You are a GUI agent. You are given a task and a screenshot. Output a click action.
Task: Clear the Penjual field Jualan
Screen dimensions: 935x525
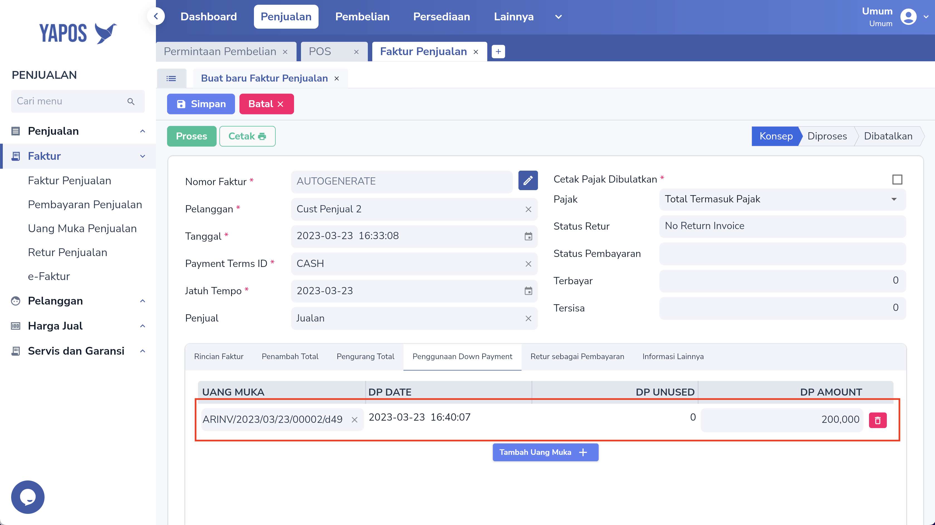click(x=528, y=318)
